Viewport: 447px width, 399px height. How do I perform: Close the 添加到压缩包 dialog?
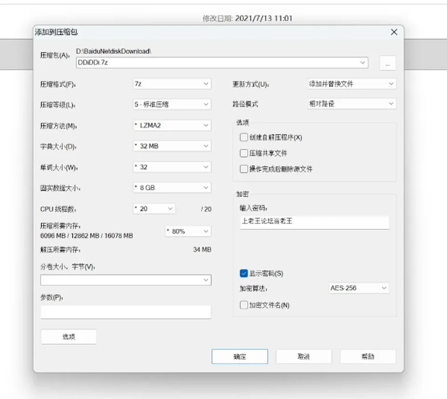(394, 32)
